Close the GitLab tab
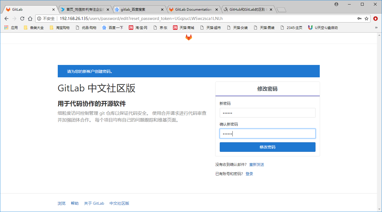 54,10
